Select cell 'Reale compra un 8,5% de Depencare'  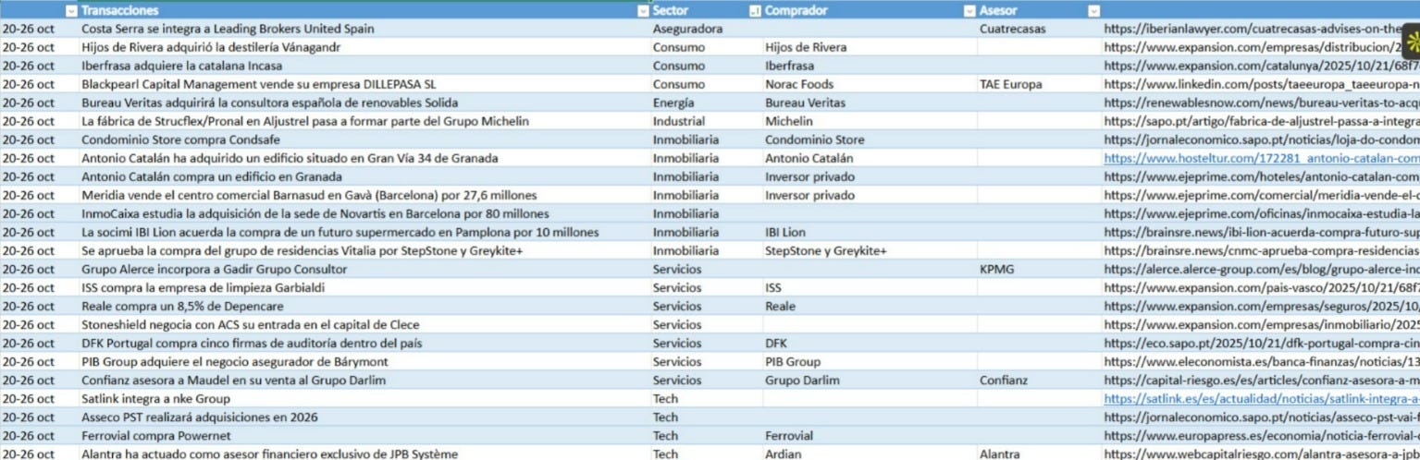point(364,306)
